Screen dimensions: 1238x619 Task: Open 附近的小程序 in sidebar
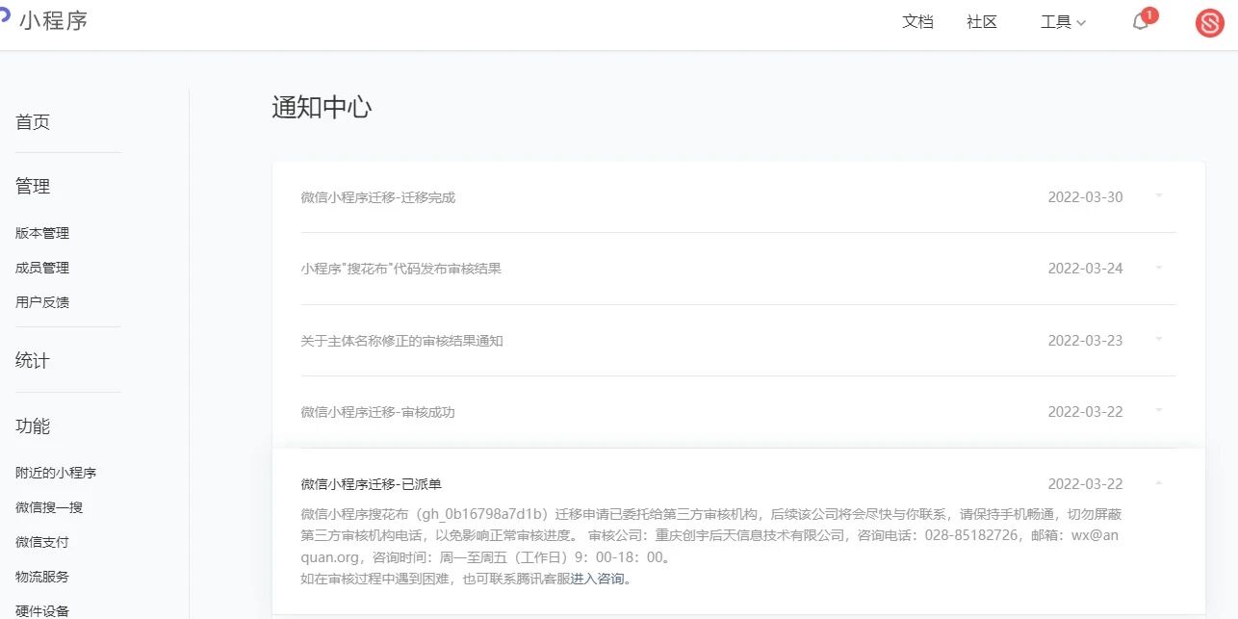coord(56,473)
